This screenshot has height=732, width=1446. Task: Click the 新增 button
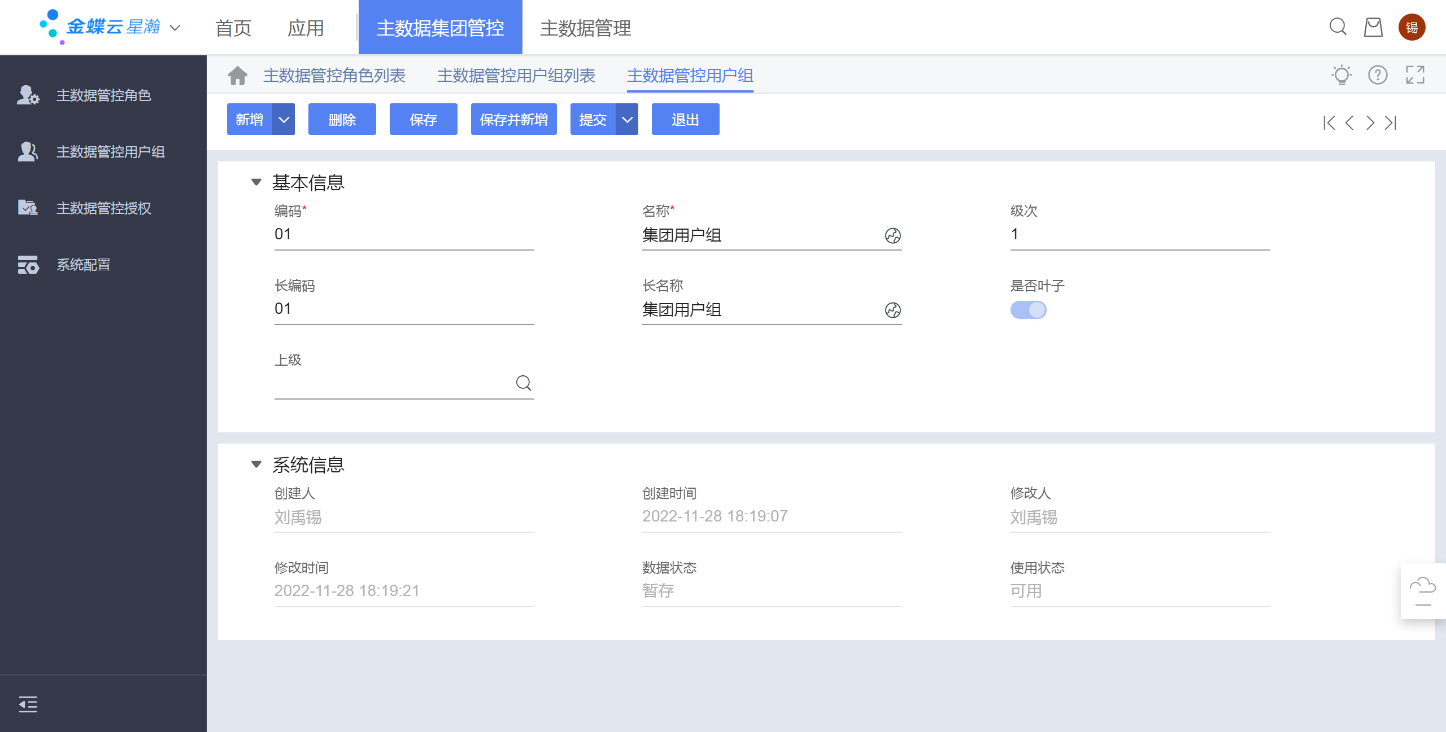(250, 119)
